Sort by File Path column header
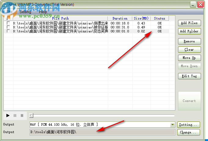 (60, 18)
